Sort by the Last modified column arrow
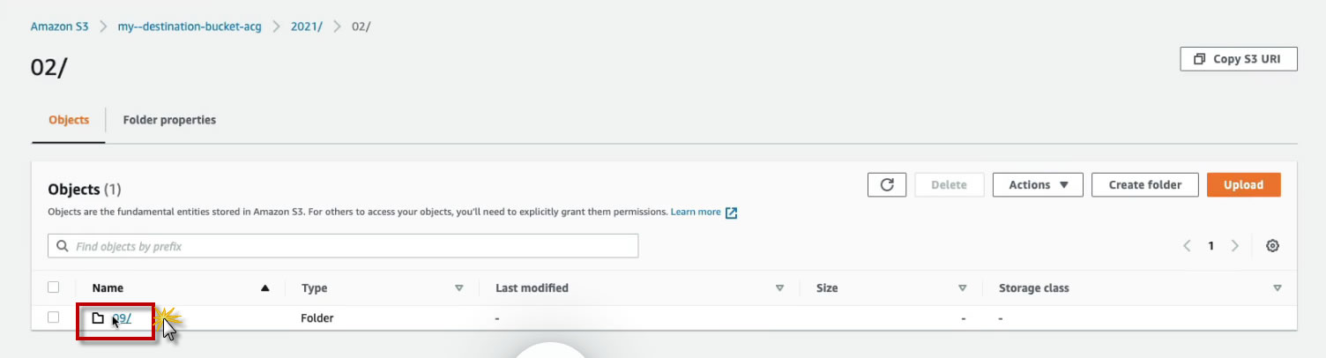Image resolution: width=1326 pixels, height=358 pixels. click(x=779, y=288)
